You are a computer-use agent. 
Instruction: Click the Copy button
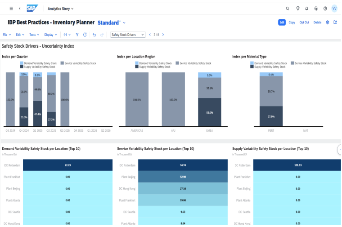click(x=292, y=22)
